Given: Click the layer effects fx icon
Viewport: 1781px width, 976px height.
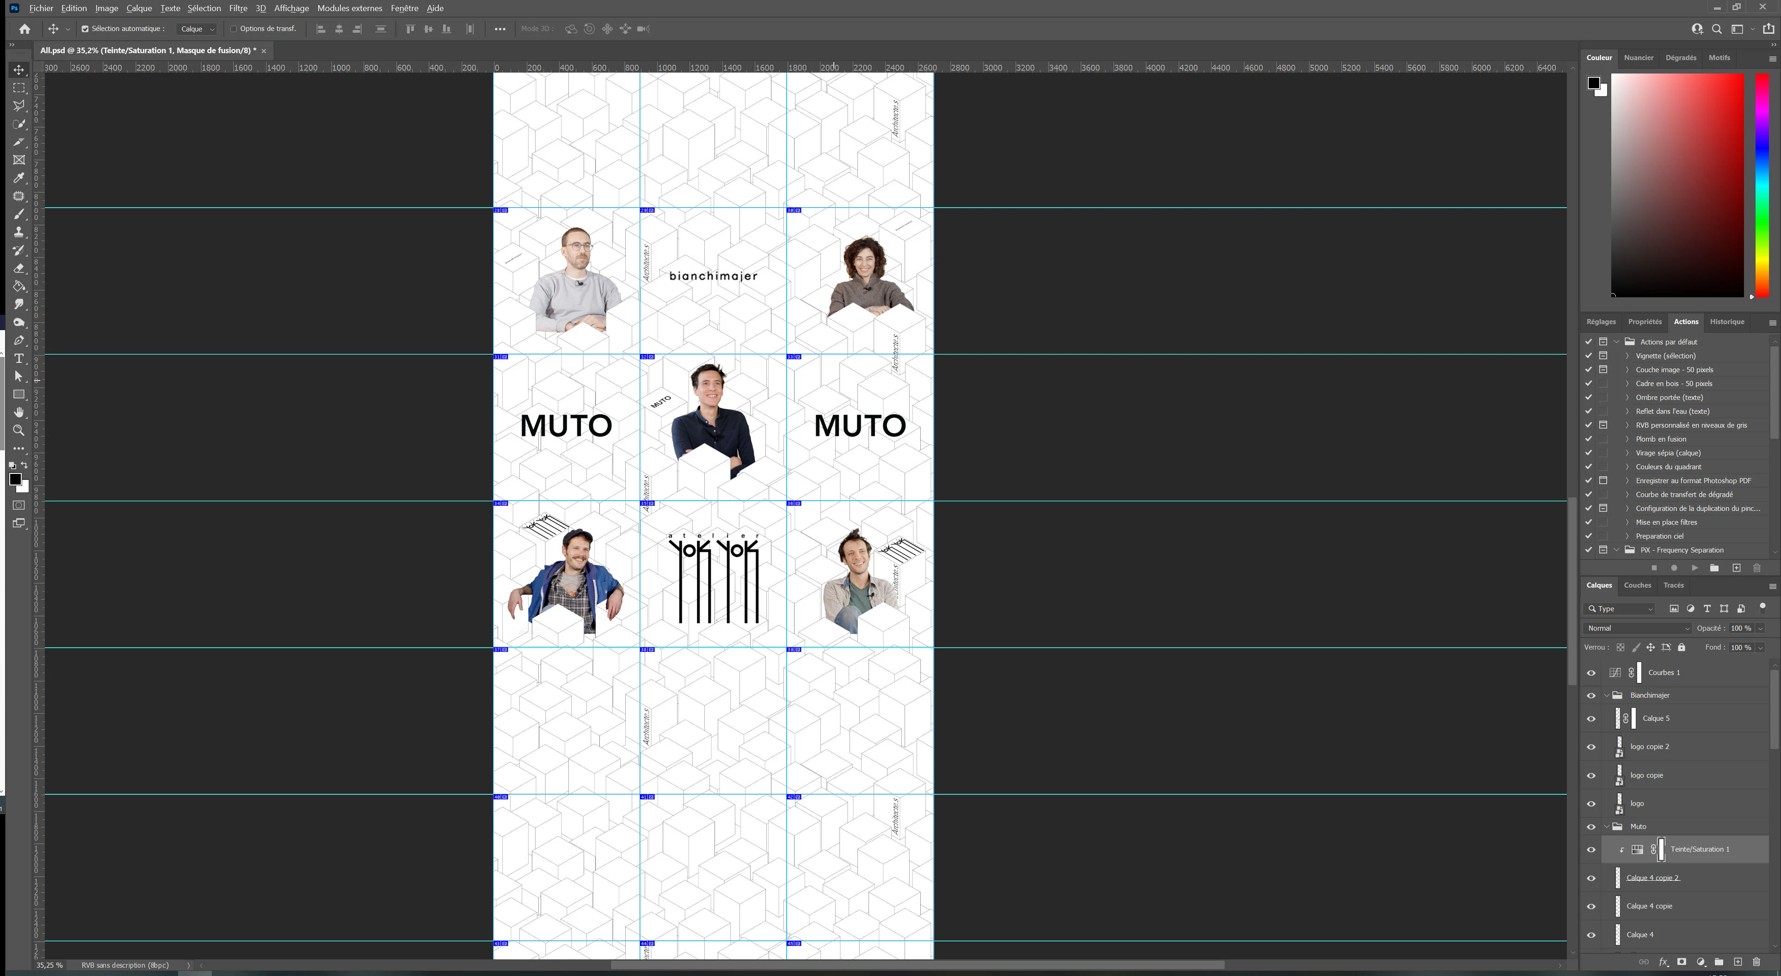Looking at the screenshot, I should (1664, 962).
